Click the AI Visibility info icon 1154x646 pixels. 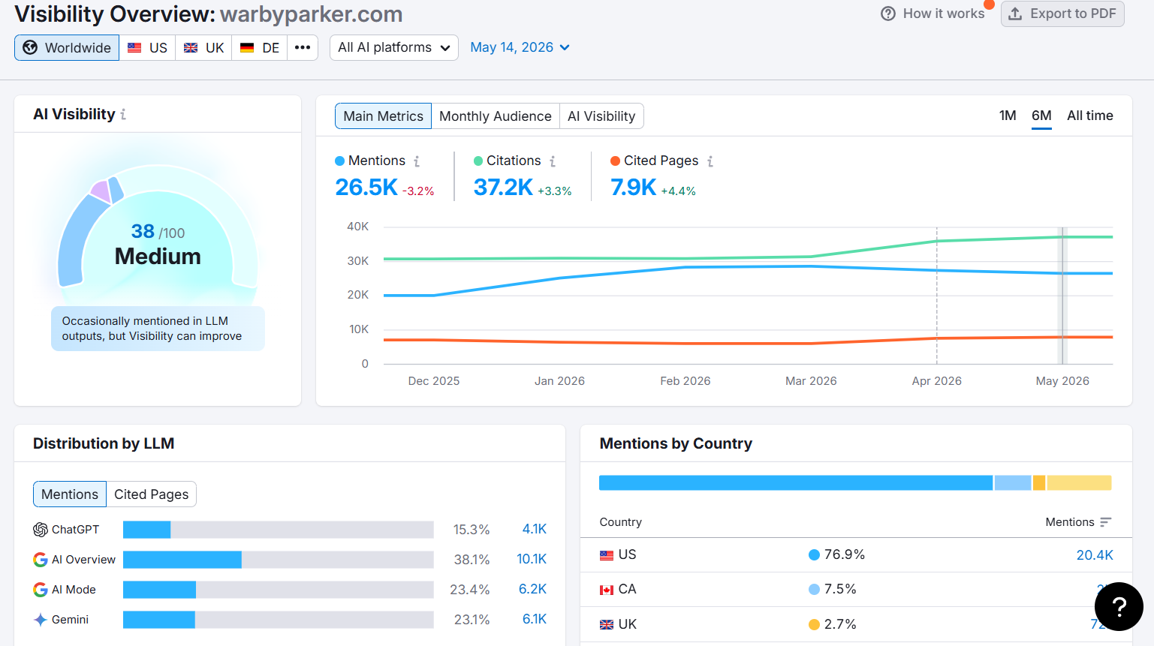point(123,115)
